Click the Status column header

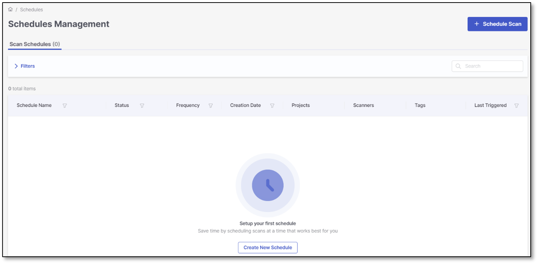(122, 105)
